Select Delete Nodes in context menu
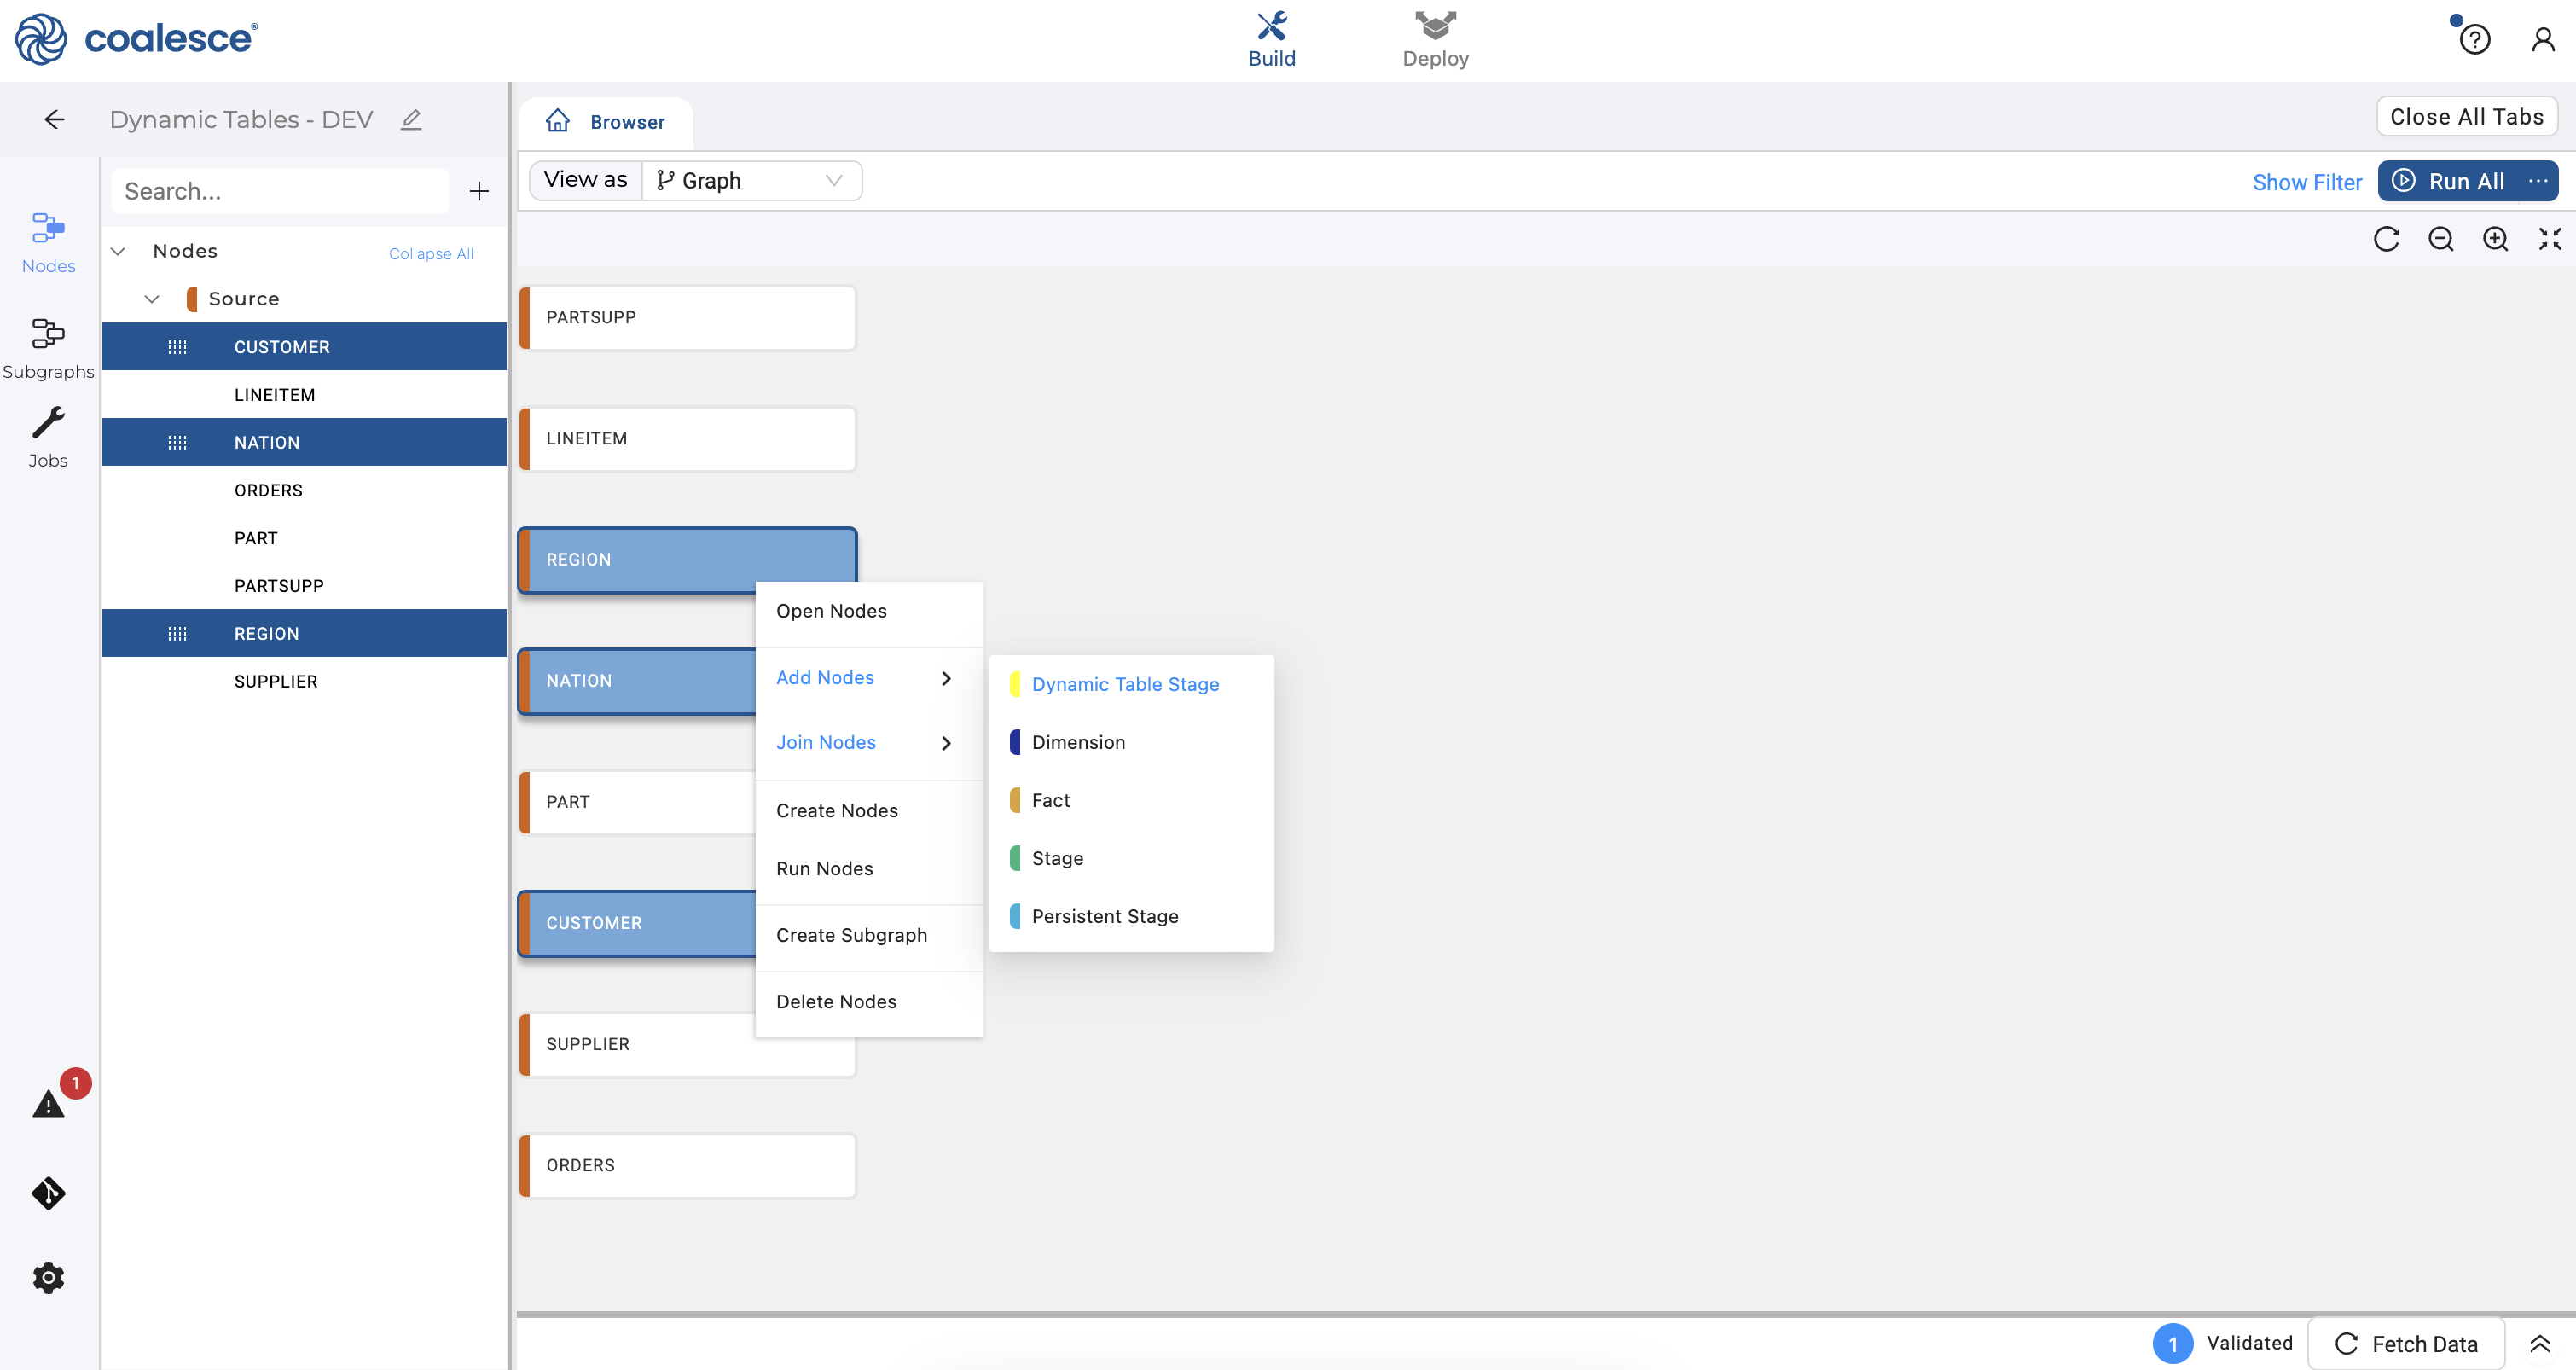This screenshot has height=1370, width=2576. (x=836, y=1002)
